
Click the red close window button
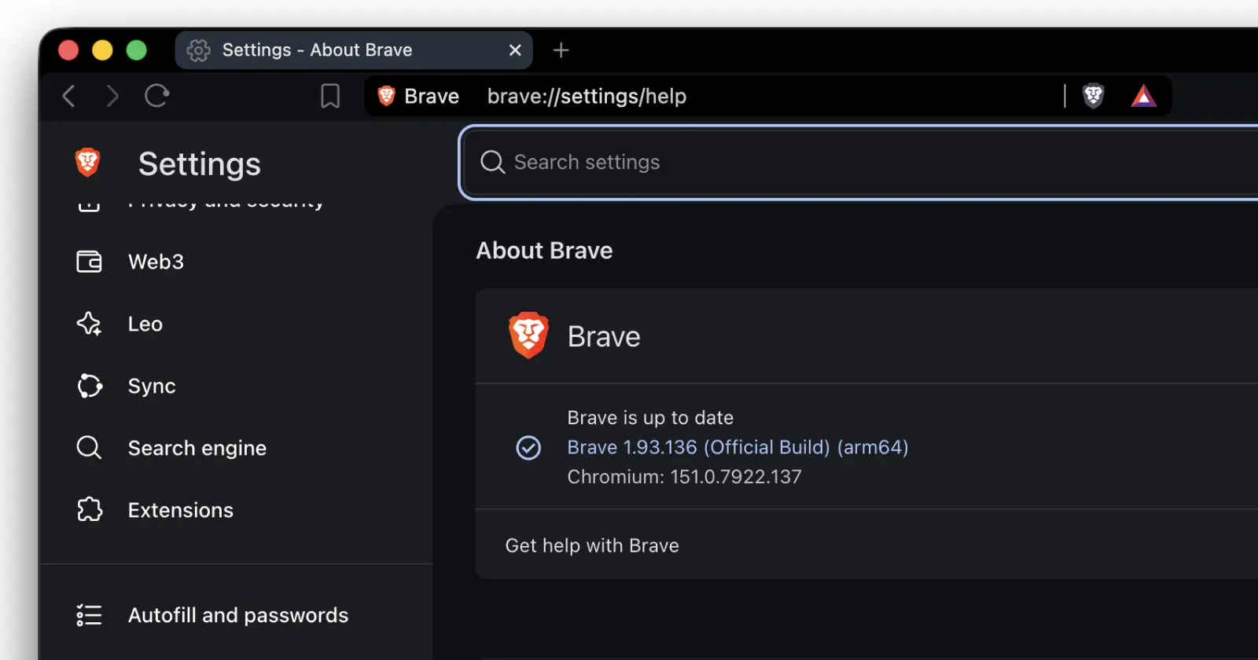coord(68,50)
